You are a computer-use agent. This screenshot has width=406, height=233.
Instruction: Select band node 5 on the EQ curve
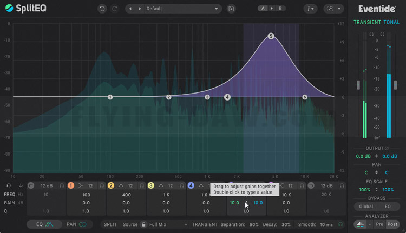point(271,36)
